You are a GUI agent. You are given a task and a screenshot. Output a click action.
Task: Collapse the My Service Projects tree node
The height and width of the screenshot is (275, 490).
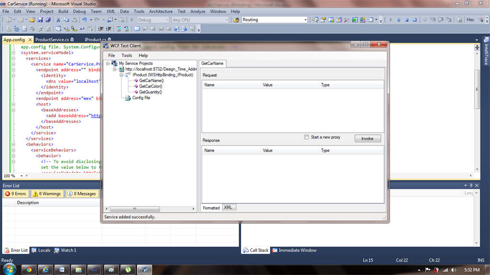click(108, 64)
